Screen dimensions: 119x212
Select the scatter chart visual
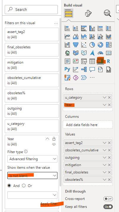[84, 45]
